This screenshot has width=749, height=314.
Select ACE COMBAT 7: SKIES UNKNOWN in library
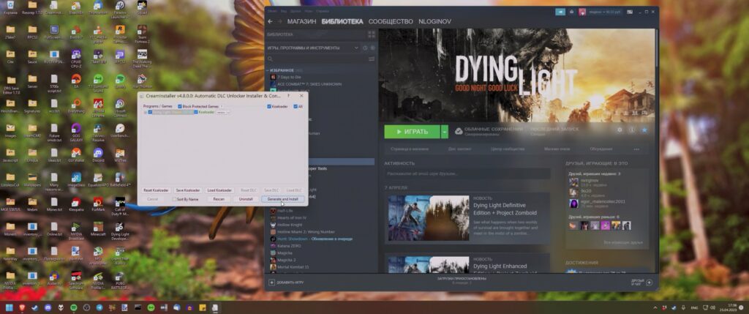pyautogui.click(x=309, y=84)
